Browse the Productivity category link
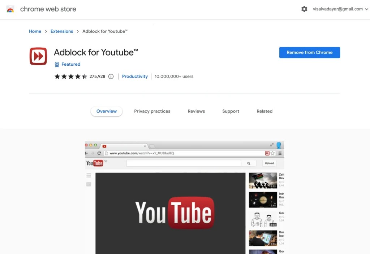Viewport: 370px width, 254px height. coord(135,76)
